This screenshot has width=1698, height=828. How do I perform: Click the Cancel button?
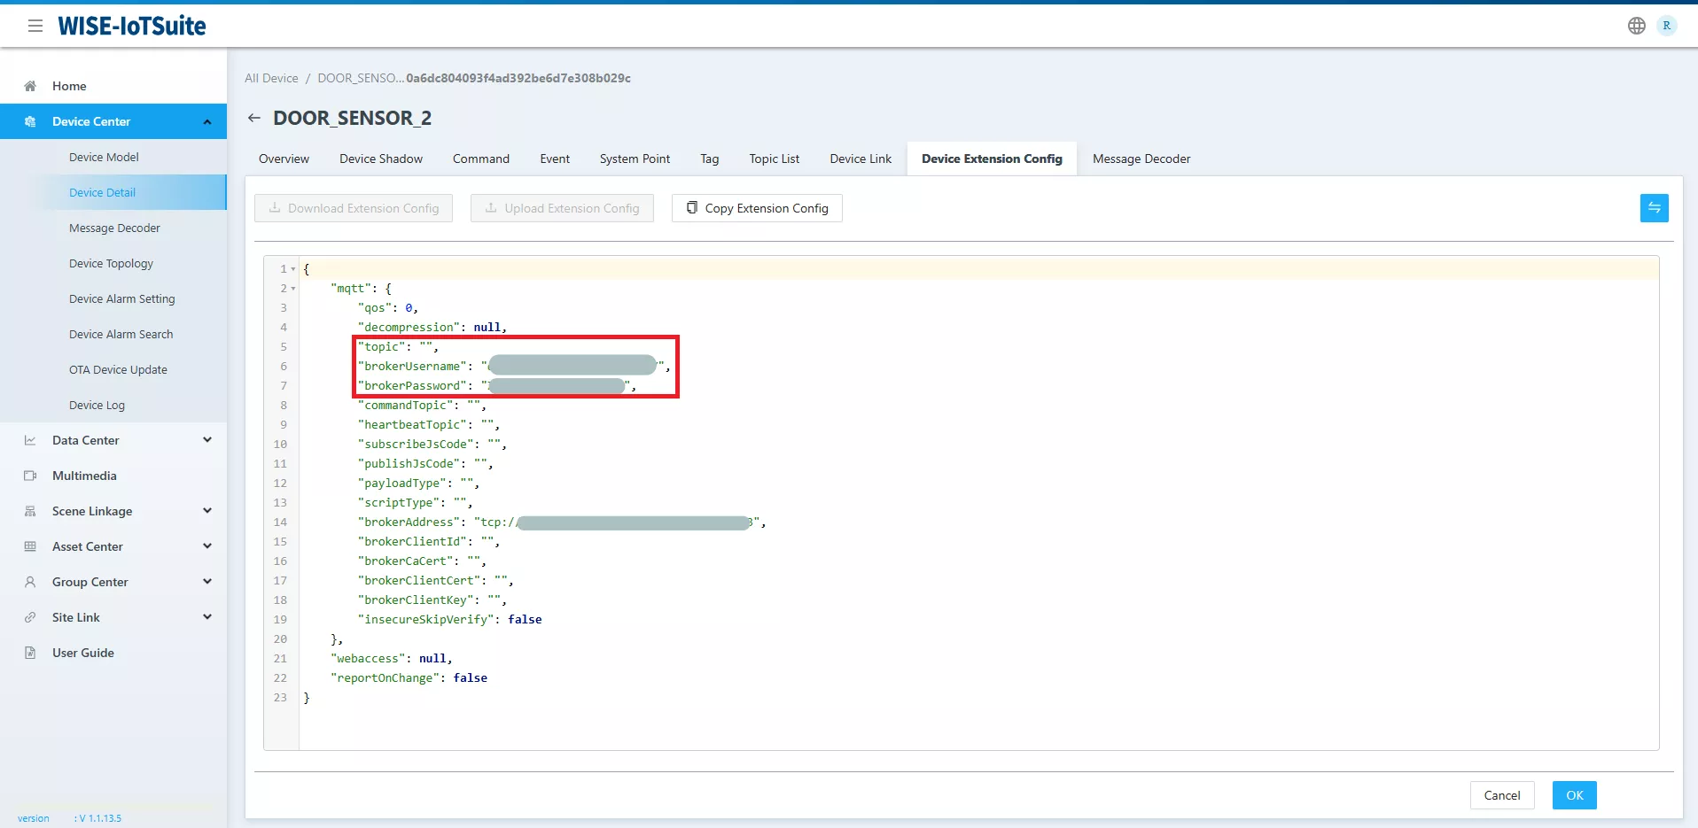1502,795
